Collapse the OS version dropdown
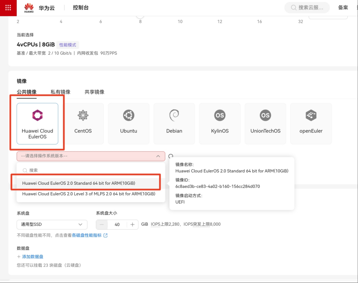Viewport: 358px width, 283px height. tap(91, 156)
